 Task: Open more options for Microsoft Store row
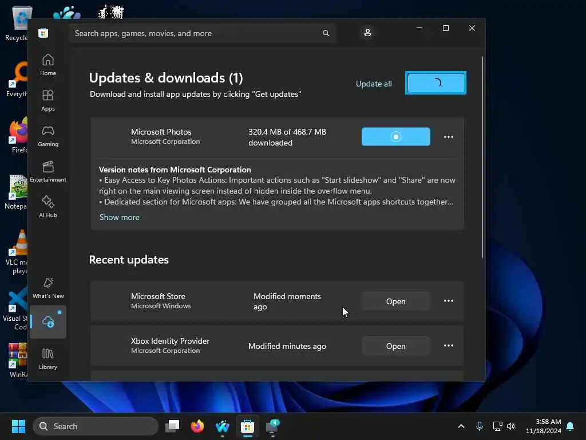click(449, 301)
